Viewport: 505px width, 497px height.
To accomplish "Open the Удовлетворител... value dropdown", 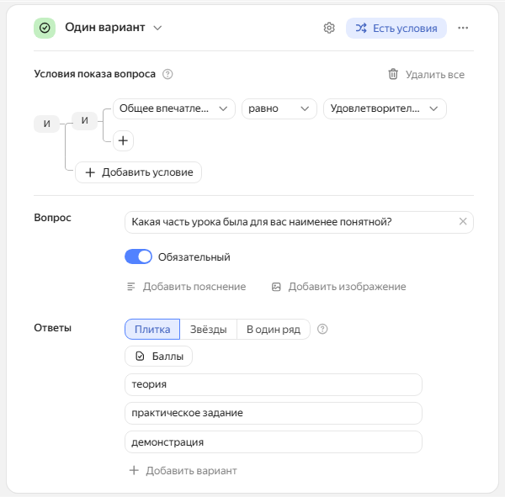I will click(385, 108).
